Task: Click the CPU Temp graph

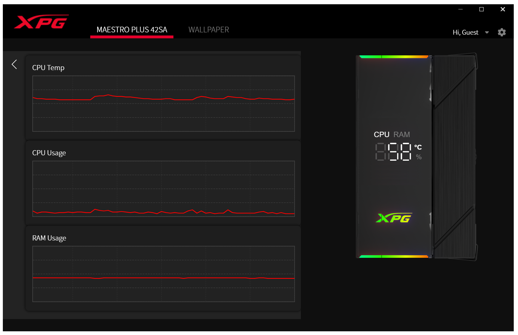Action: pos(163,104)
